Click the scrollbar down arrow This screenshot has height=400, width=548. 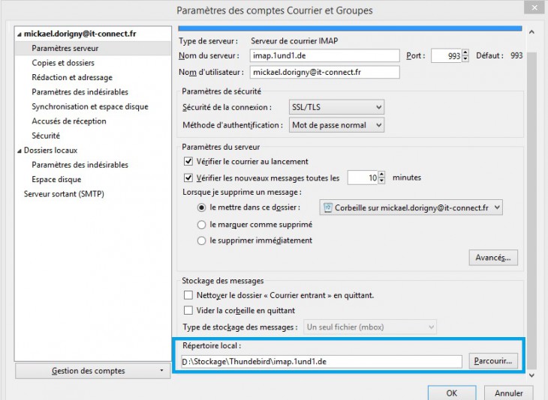click(531, 375)
